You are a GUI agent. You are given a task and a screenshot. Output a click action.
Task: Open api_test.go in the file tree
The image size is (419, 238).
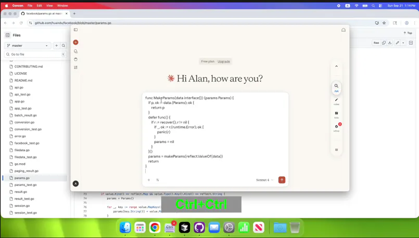[22, 94]
